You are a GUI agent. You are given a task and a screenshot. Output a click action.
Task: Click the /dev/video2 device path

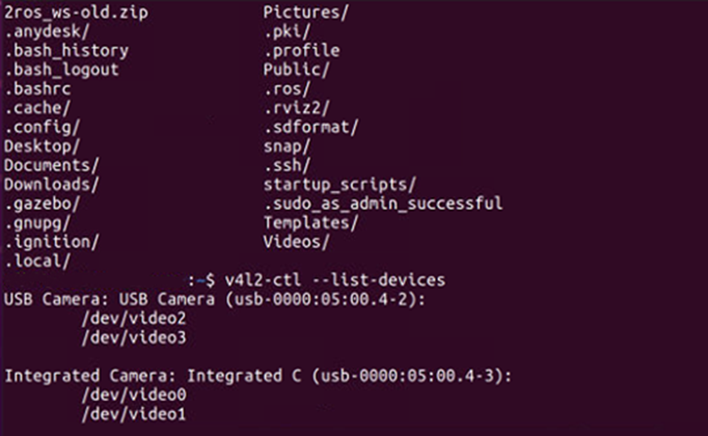point(134,319)
